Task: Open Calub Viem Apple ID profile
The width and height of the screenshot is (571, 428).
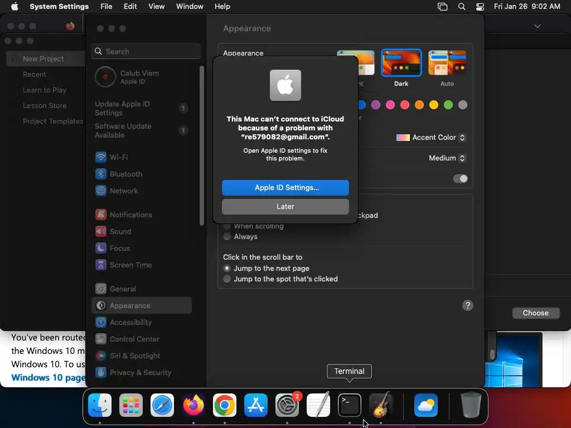Action: point(141,77)
